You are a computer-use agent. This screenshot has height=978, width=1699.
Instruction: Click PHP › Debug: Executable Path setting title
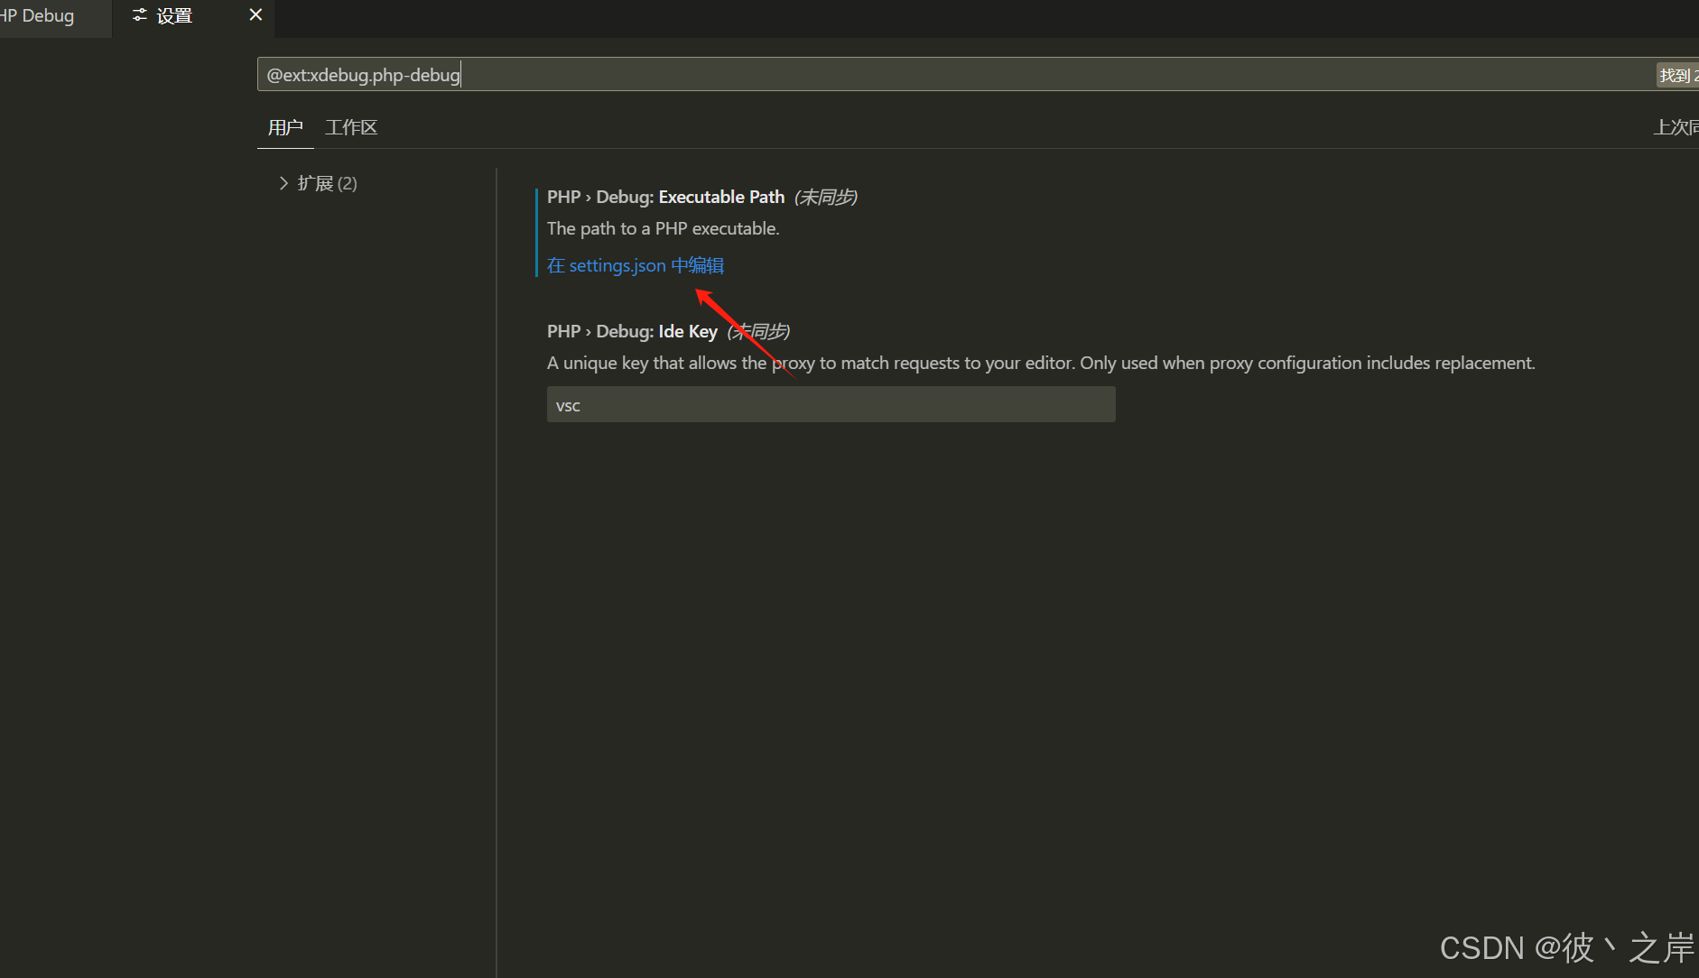(x=665, y=197)
